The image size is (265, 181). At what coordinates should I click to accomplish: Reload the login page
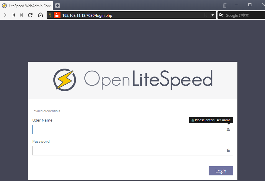point(30,15)
